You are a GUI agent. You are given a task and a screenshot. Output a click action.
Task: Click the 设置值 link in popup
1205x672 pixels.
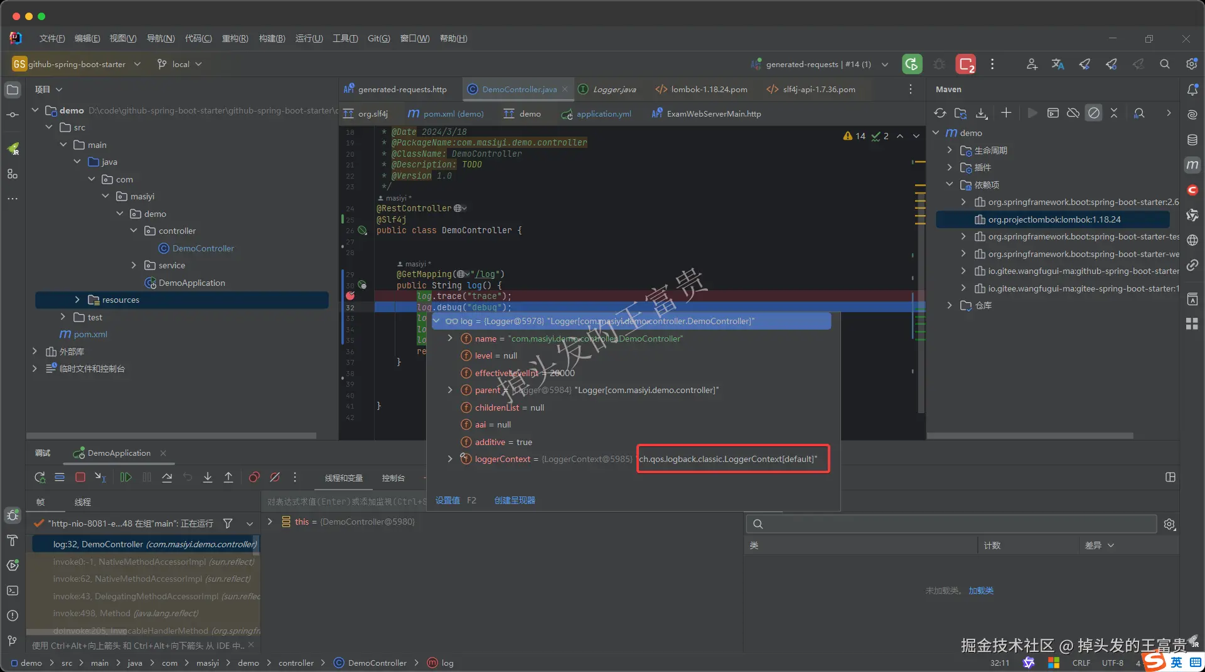tap(447, 500)
